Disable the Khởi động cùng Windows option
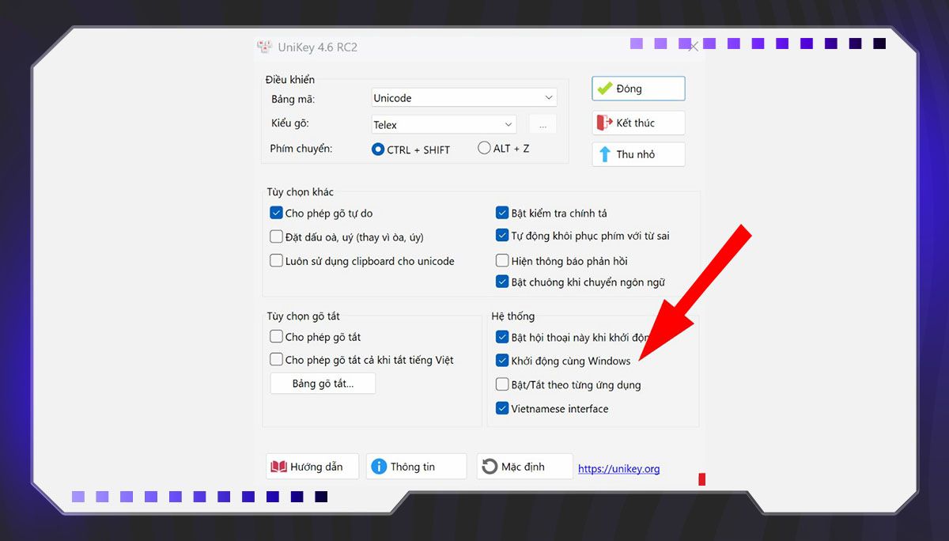Screen dimensions: 949x541 (x=502, y=361)
